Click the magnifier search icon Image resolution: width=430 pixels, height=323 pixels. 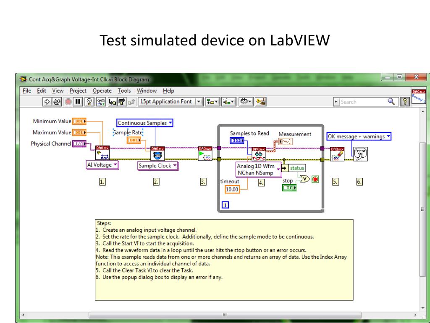click(391, 102)
